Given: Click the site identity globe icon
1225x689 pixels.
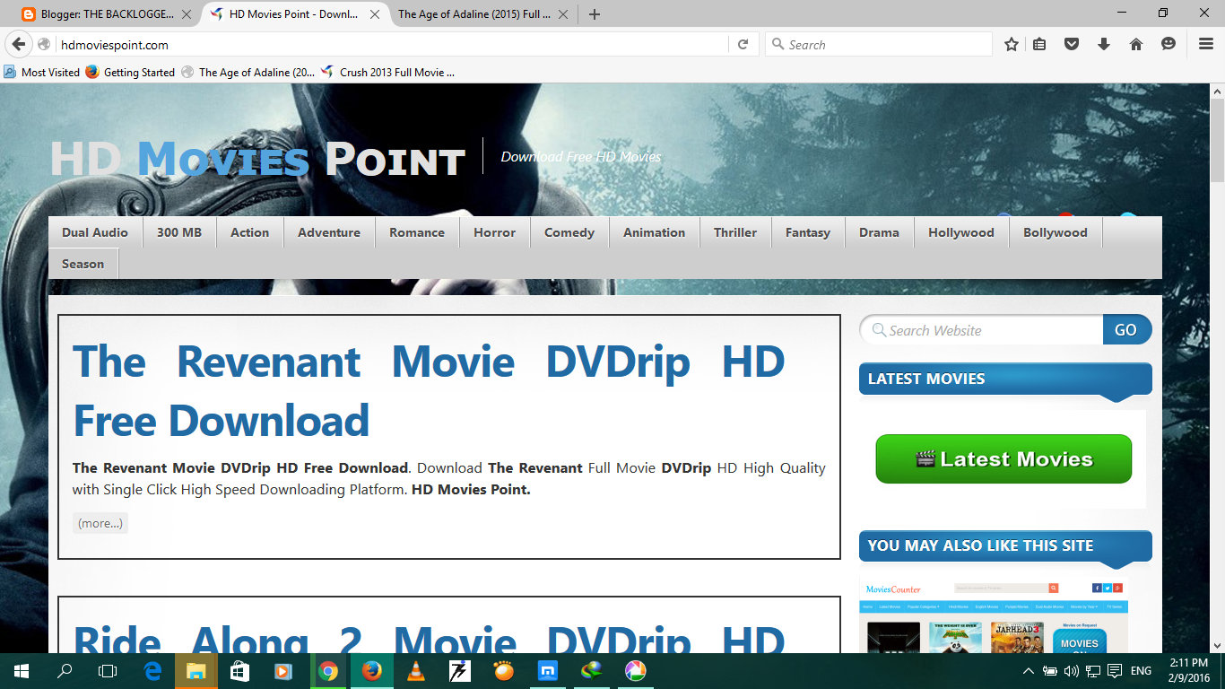Looking at the screenshot, I should tap(44, 44).
